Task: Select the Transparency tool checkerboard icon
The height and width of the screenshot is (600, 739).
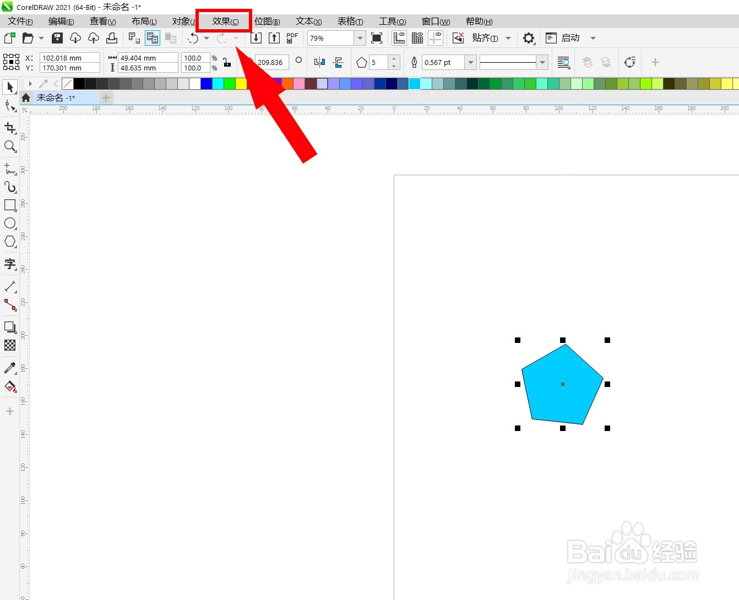Action: (10, 346)
